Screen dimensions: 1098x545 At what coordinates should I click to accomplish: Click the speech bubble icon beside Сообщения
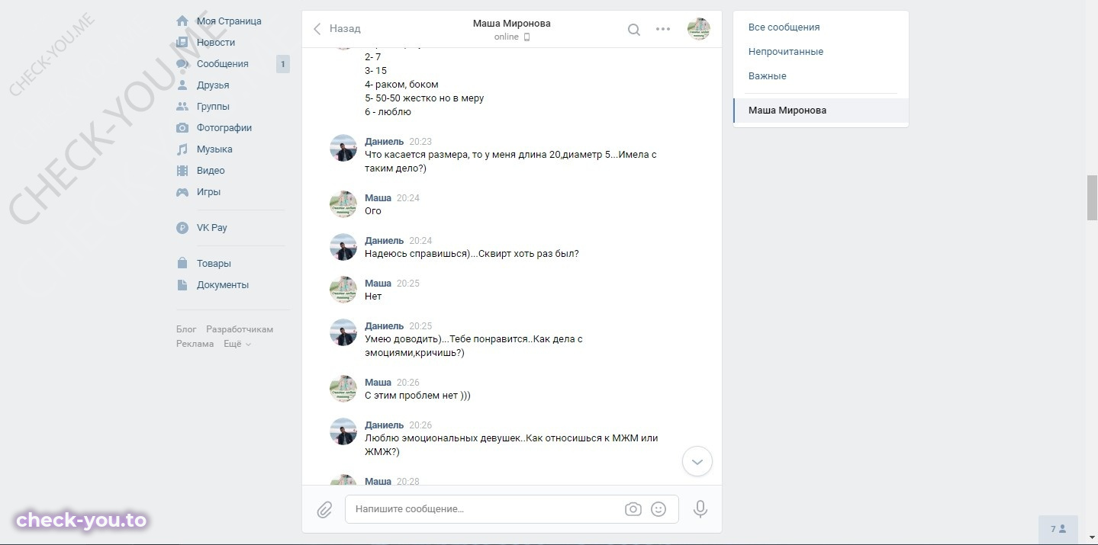coord(182,64)
